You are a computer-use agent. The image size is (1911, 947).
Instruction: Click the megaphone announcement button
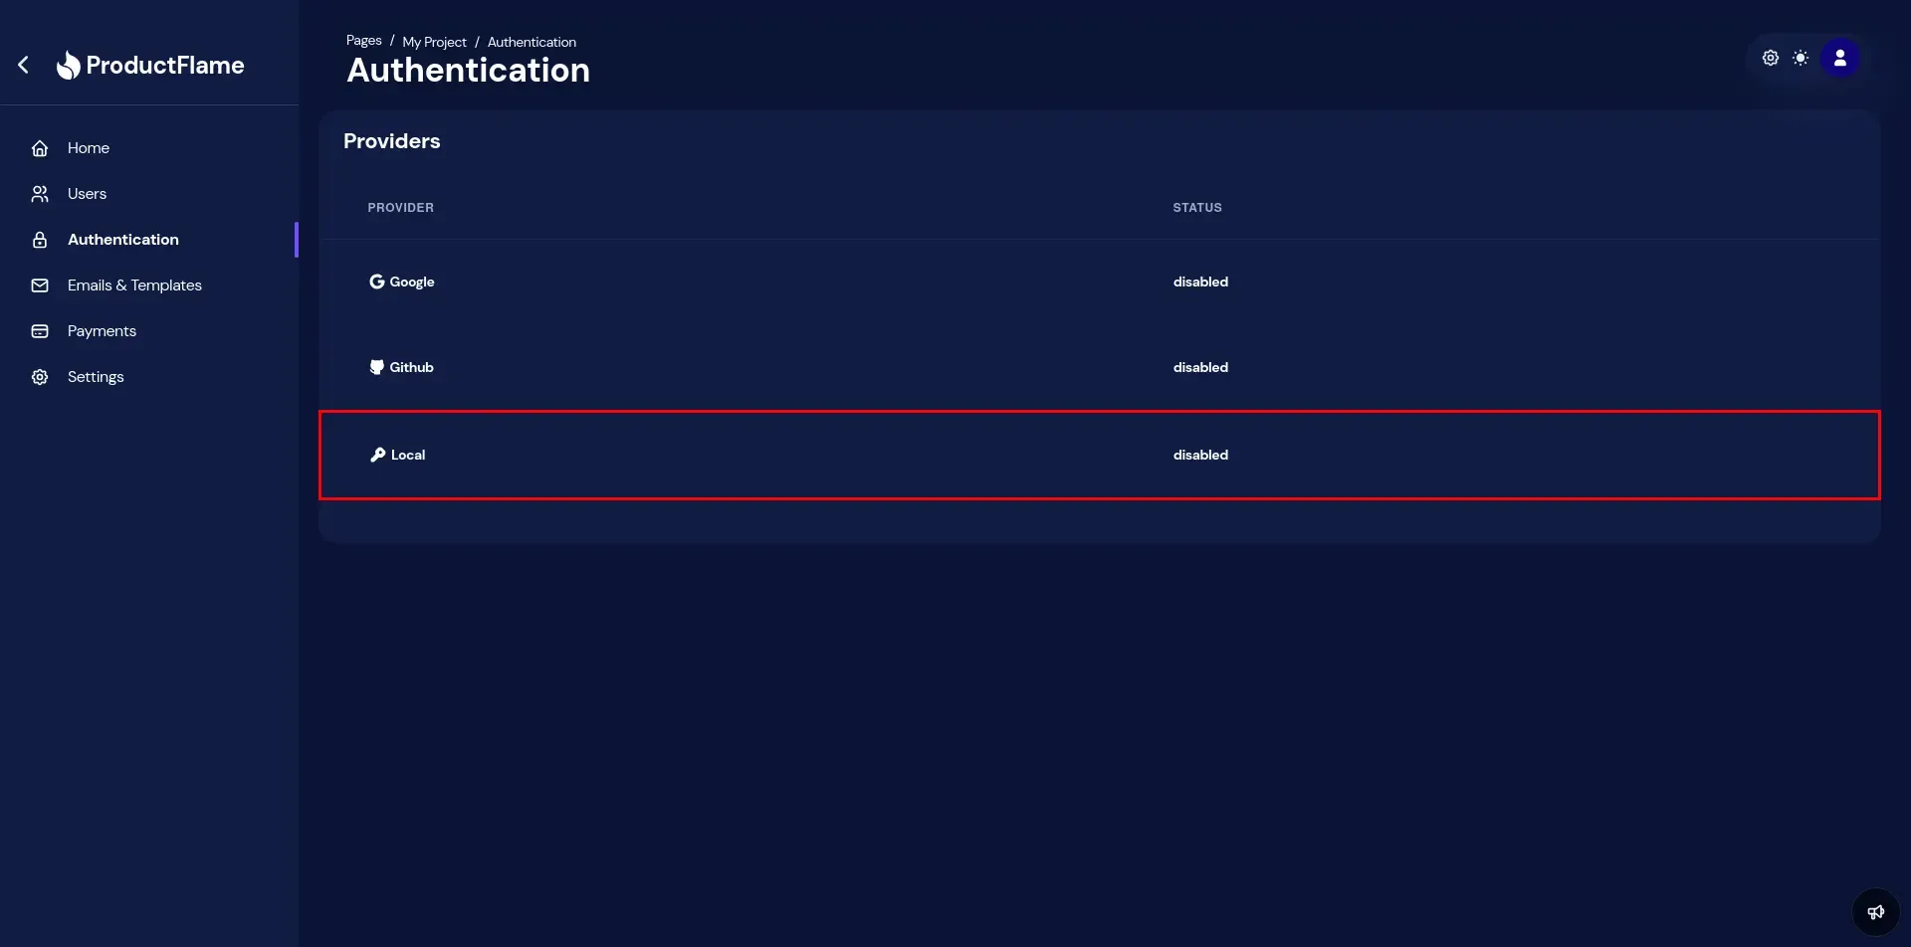tap(1875, 912)
